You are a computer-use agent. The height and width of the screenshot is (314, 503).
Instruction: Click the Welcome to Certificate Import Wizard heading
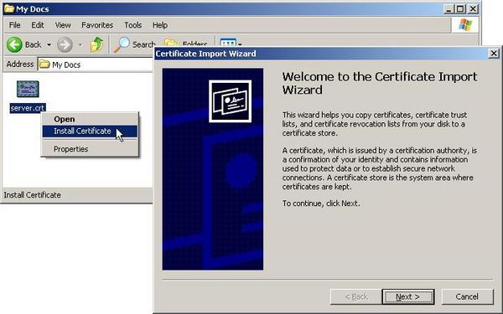point(380,83)
